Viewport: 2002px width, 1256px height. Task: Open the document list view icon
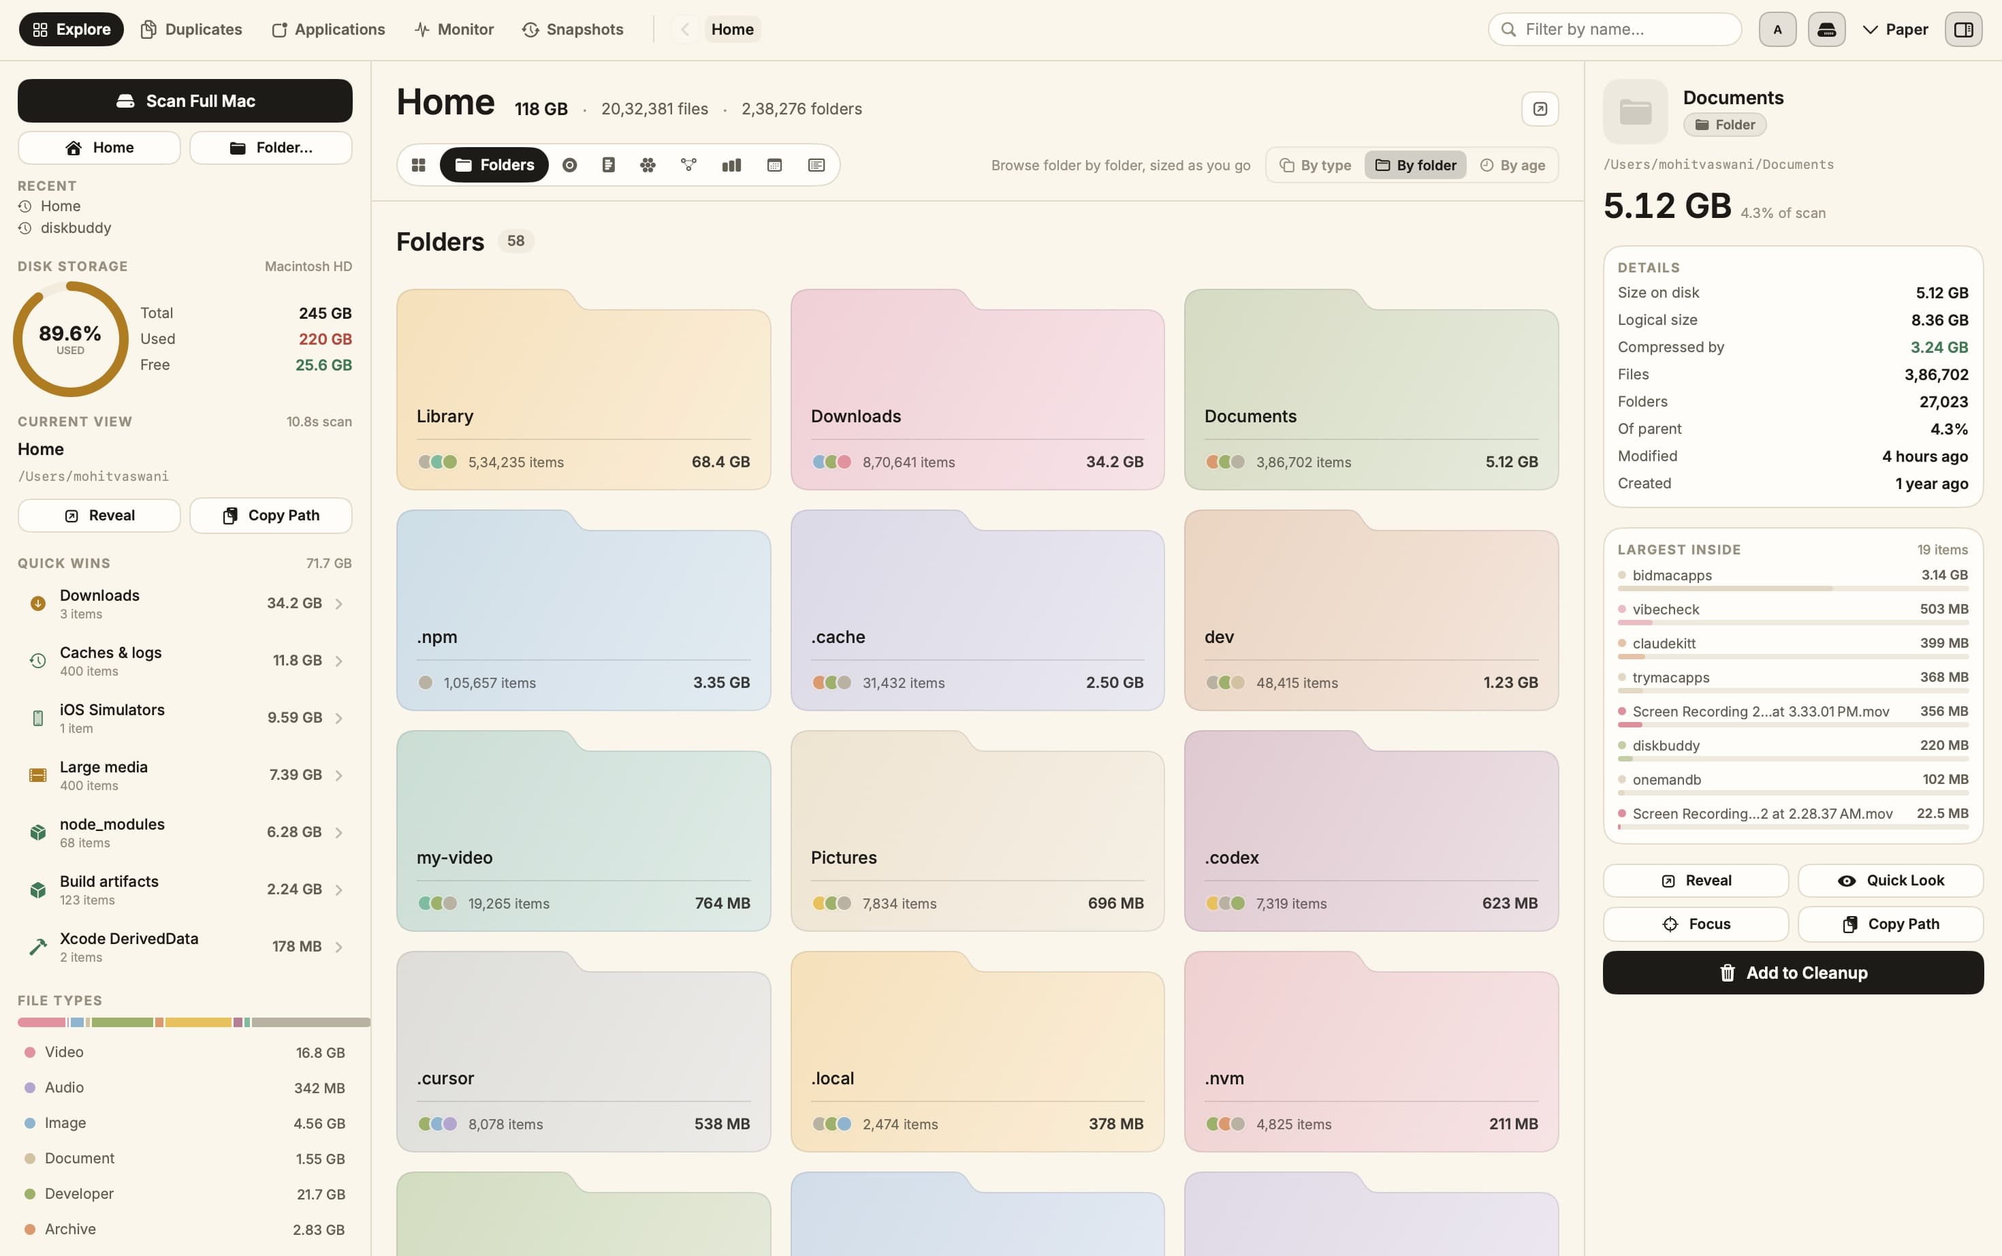(609, 166)
